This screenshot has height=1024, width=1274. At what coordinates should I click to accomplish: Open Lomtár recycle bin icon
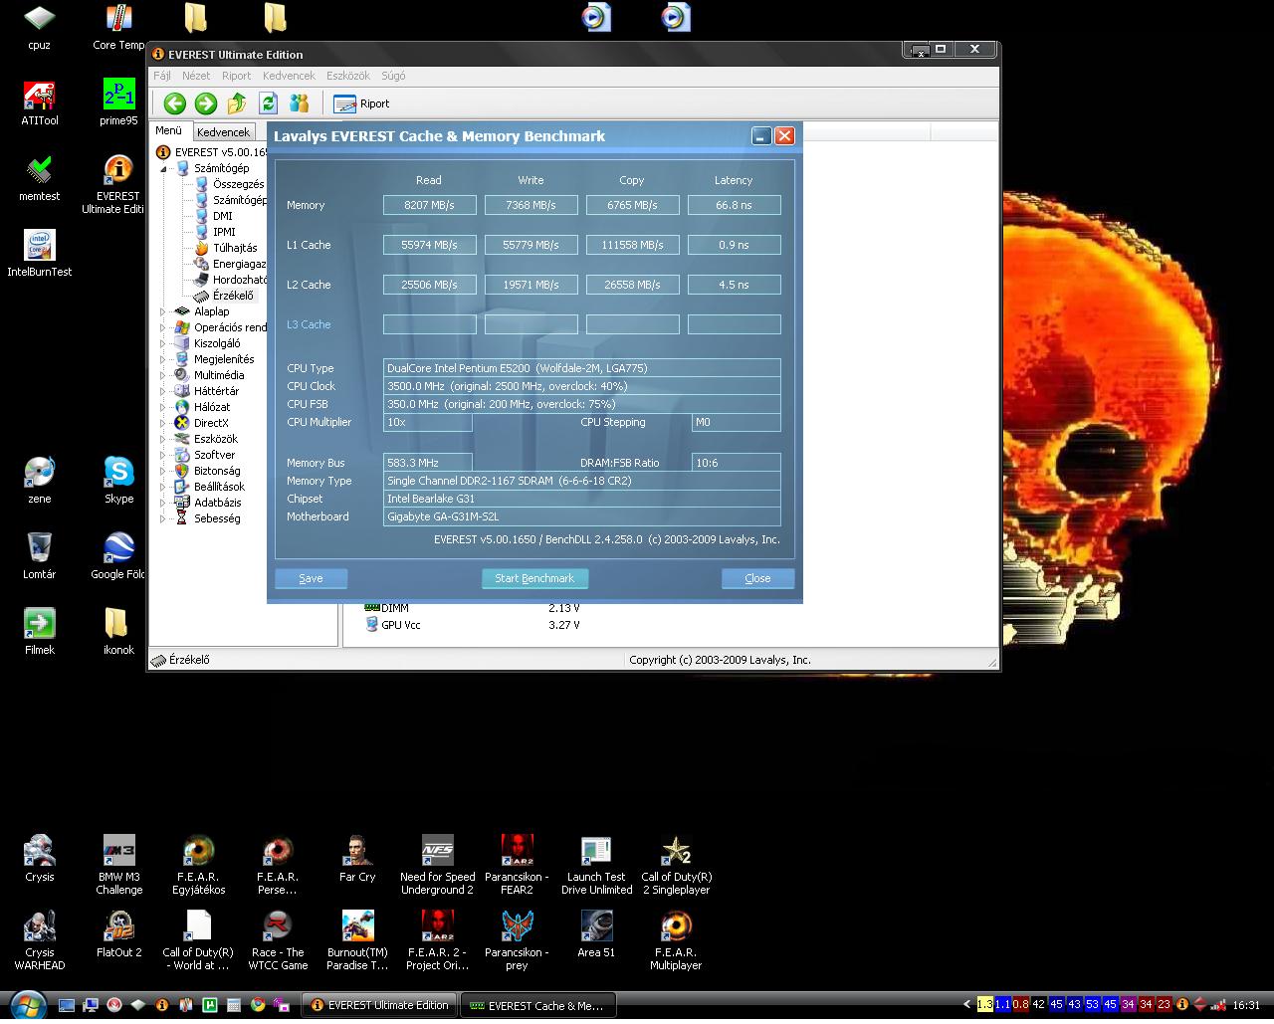click(40, 555)
